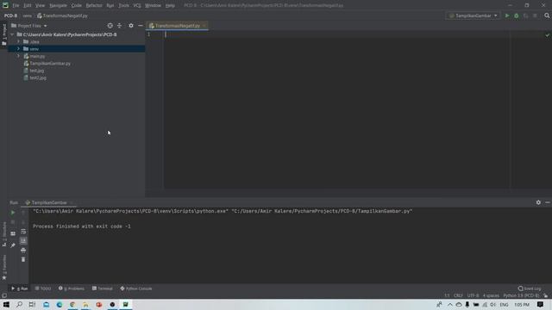Open the Edit menu
The height and width of the screenshot is (310, 552).
coord(27,6)
